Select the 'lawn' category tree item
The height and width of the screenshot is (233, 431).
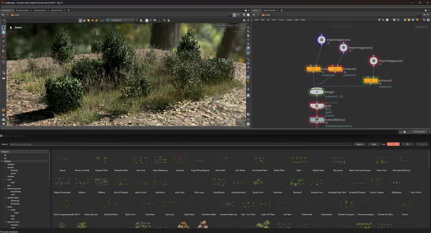pyautogui.click(x=13, y=216)
